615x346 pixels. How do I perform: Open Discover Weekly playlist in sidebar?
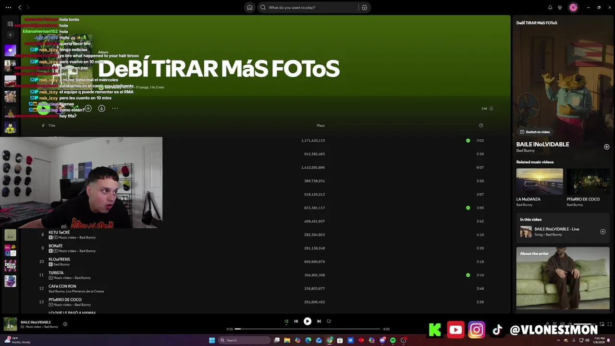point(10,266)
